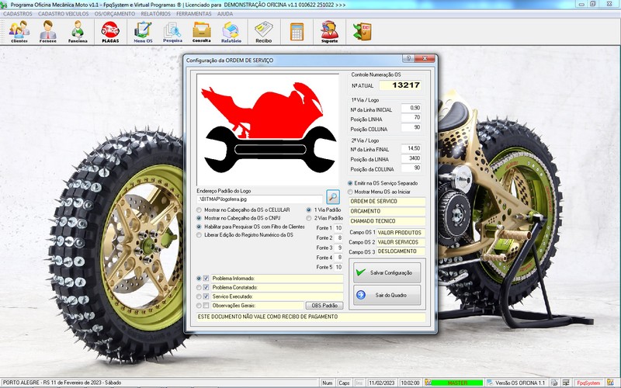Open the CADASTRO VEICULOS menu
Screen dimensions: 621x388
point(64,13)
